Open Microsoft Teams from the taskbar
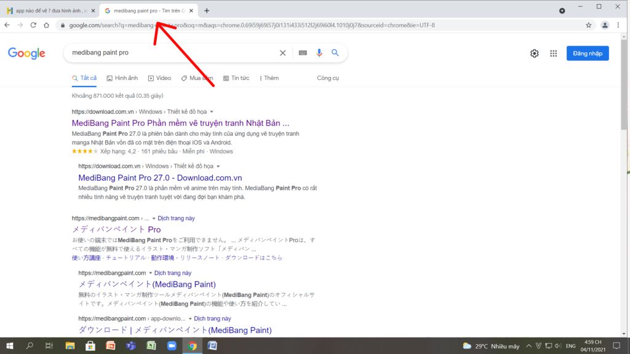 (131, 345)
